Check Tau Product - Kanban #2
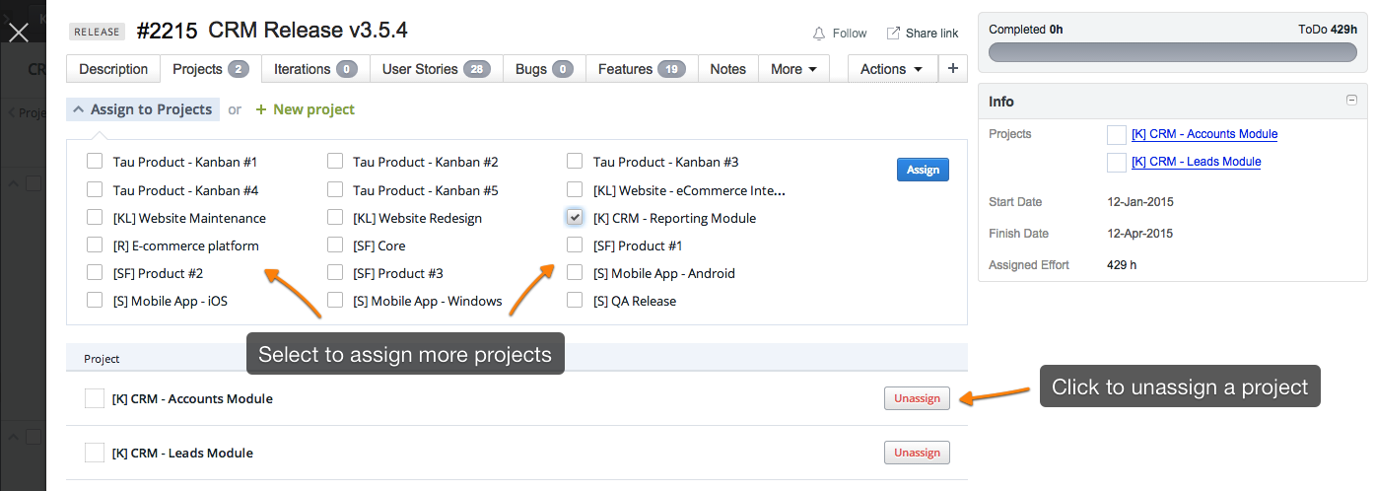 (x=335, y=162)
